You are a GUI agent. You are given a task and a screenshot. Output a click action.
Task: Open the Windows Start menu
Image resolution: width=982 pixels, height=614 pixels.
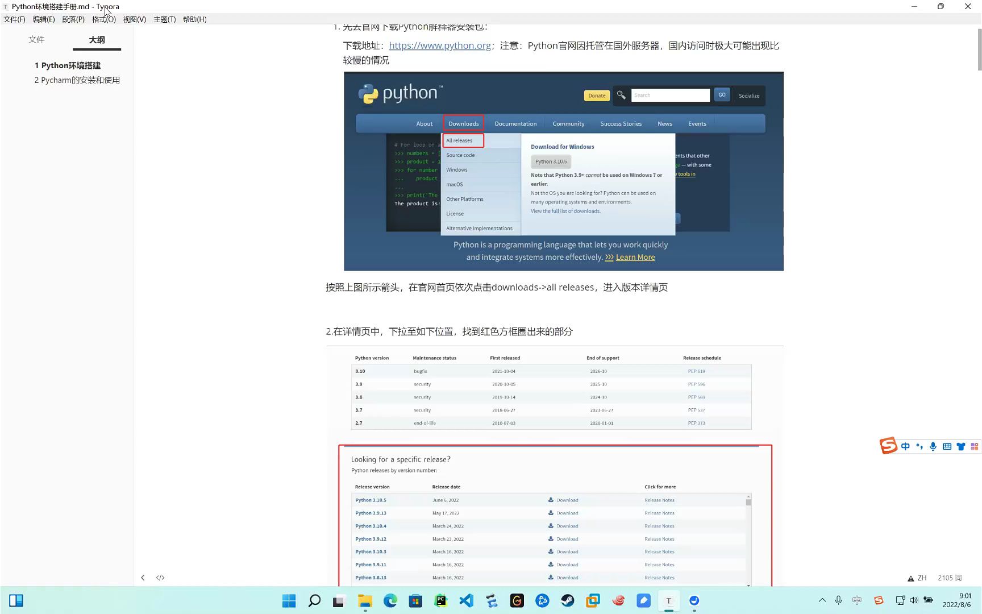289,600
